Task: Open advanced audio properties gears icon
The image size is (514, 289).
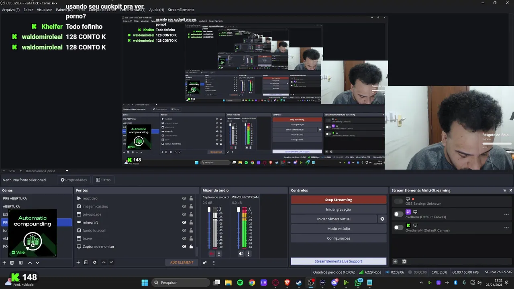Action: click(x=205, y=263)
